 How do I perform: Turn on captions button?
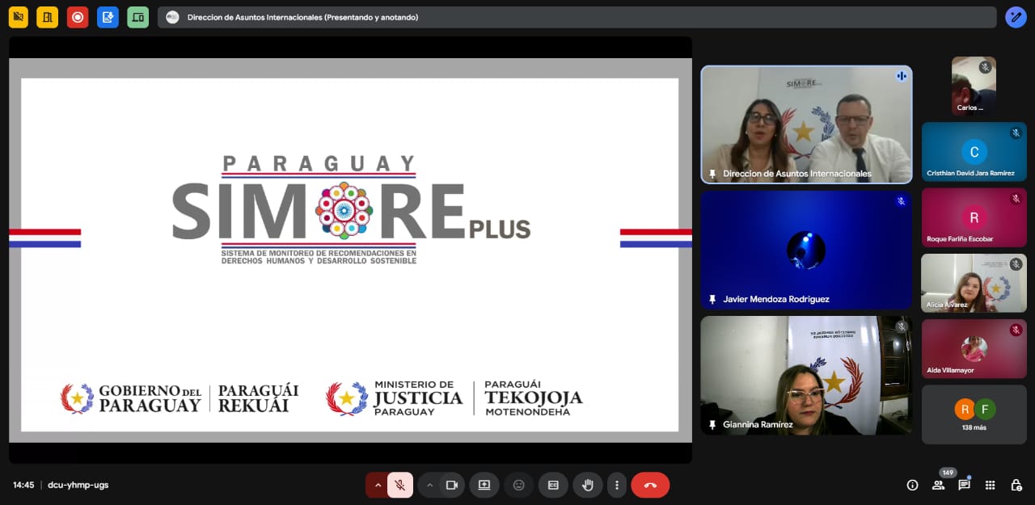click(x=553, y=485)
